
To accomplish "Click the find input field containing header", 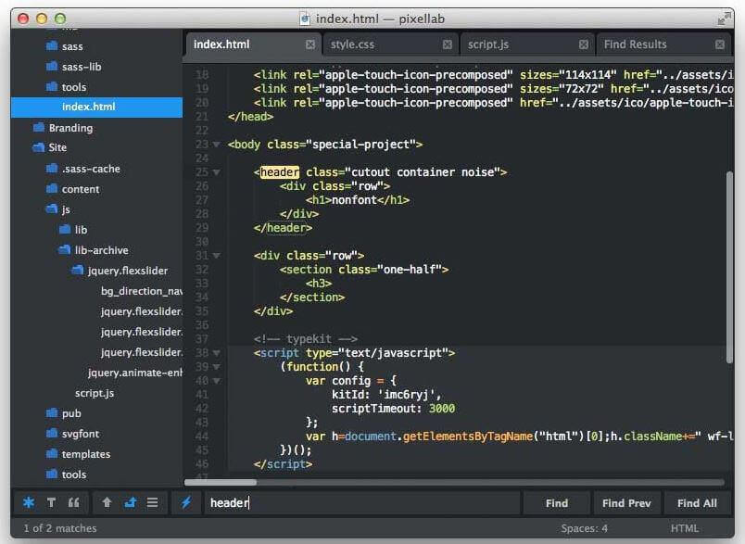I will pos(361,502).
